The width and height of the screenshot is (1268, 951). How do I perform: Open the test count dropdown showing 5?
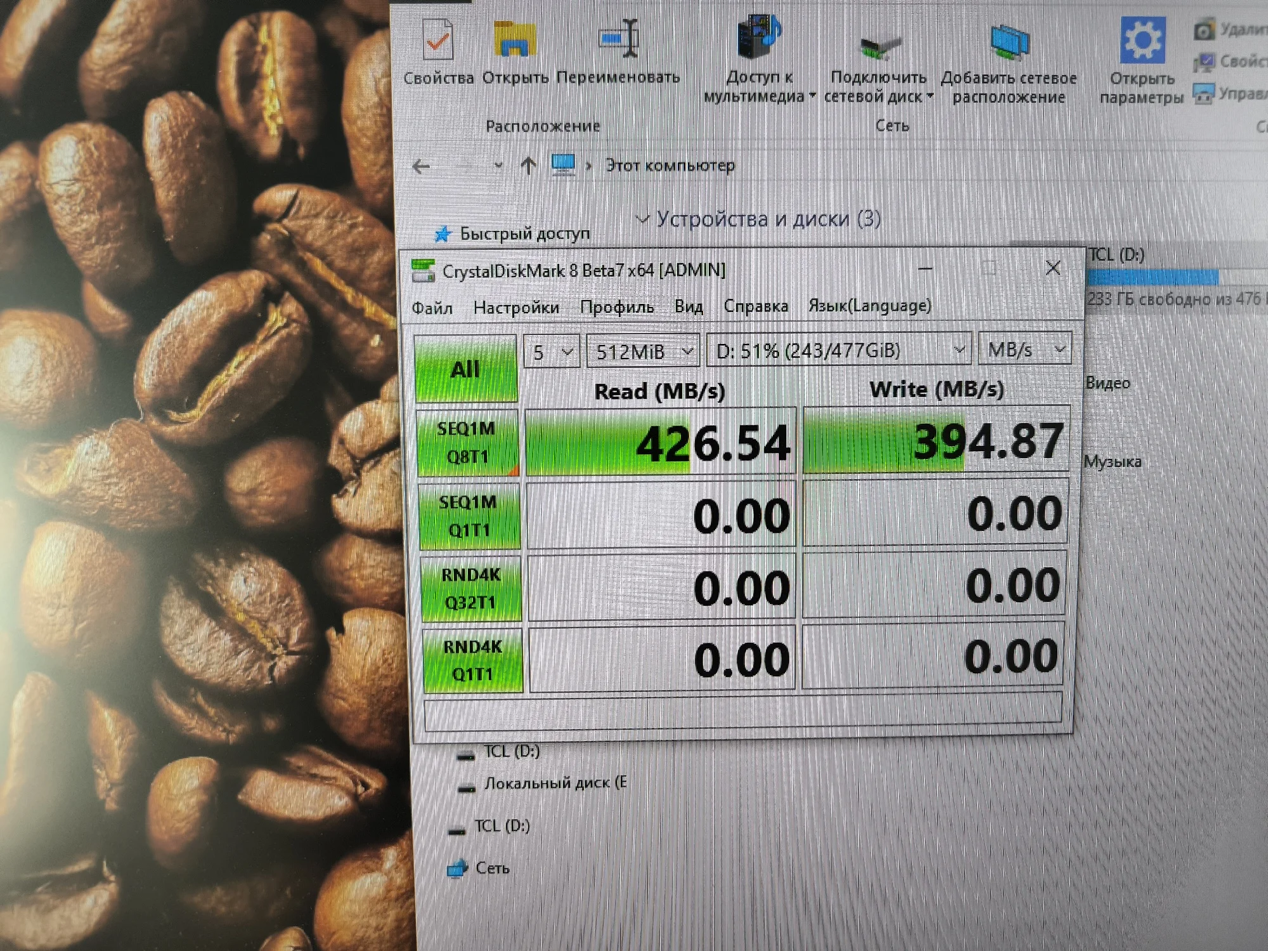tap(551, 351)
